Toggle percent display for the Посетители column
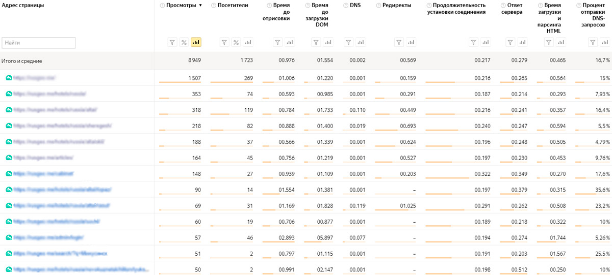 (x=236, y=43)
